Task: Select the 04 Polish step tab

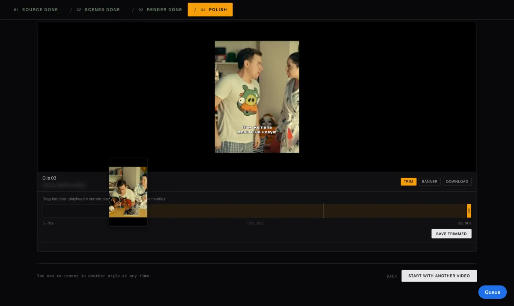Action: [210, 9]
